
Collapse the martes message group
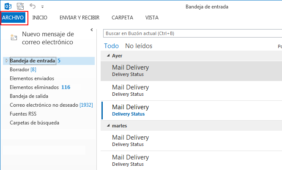pyautogui.click(x=108, y=126)
